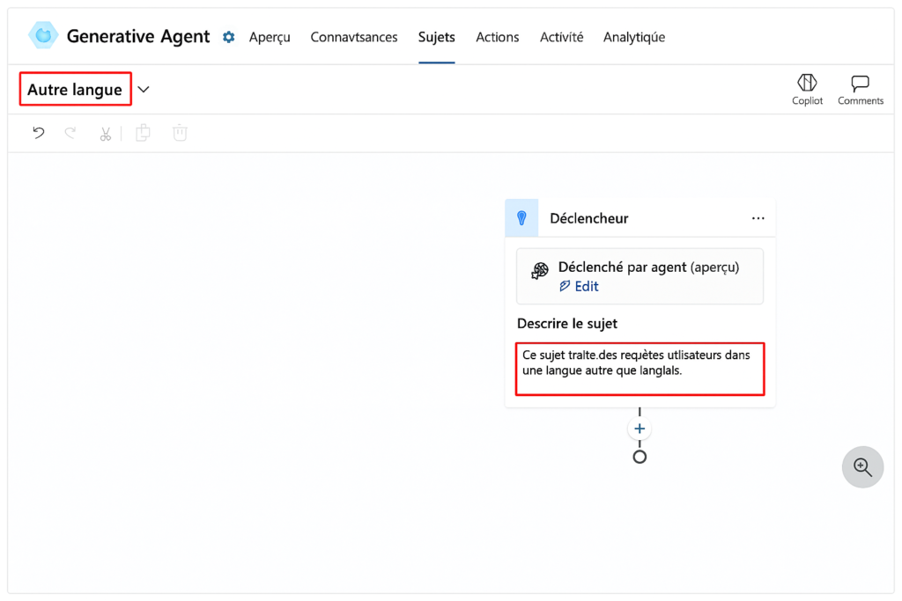Expand the Autre langue topic dropdown
This screenshot has width=902, height=601.
(x=144, y=90)
